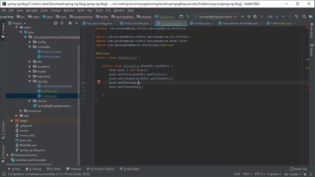Open the Terminal tool window

[x=74, y=169]
